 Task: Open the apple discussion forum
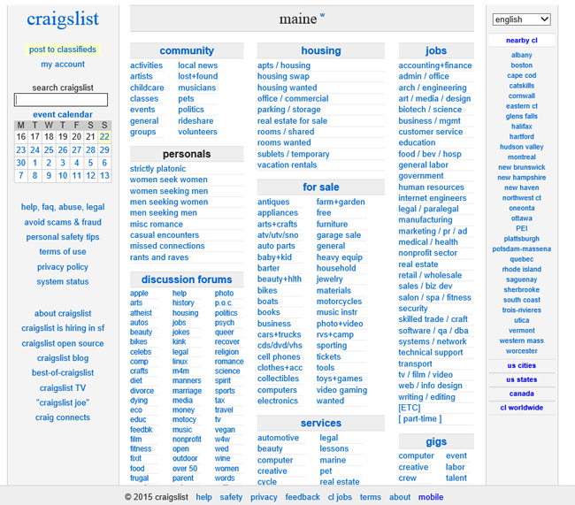[x=139, y=294]
